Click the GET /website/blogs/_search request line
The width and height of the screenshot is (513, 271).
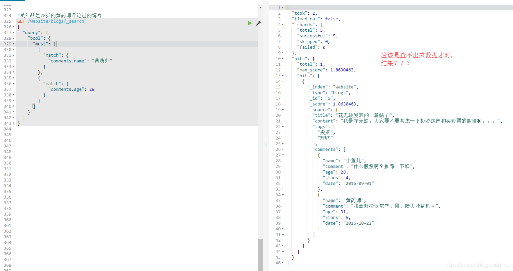point(51,21)
